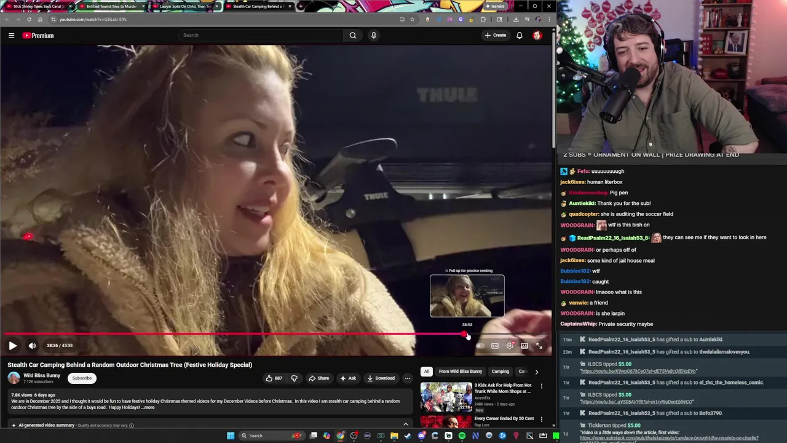The height and width of the screenshot is (443, 787).
Task: Select the Camping filter chip
Action: point(500,372)
